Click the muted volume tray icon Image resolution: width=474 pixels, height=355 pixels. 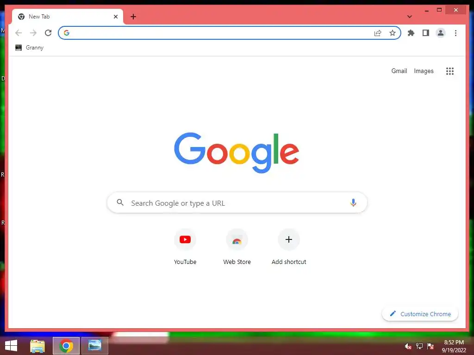408,346
